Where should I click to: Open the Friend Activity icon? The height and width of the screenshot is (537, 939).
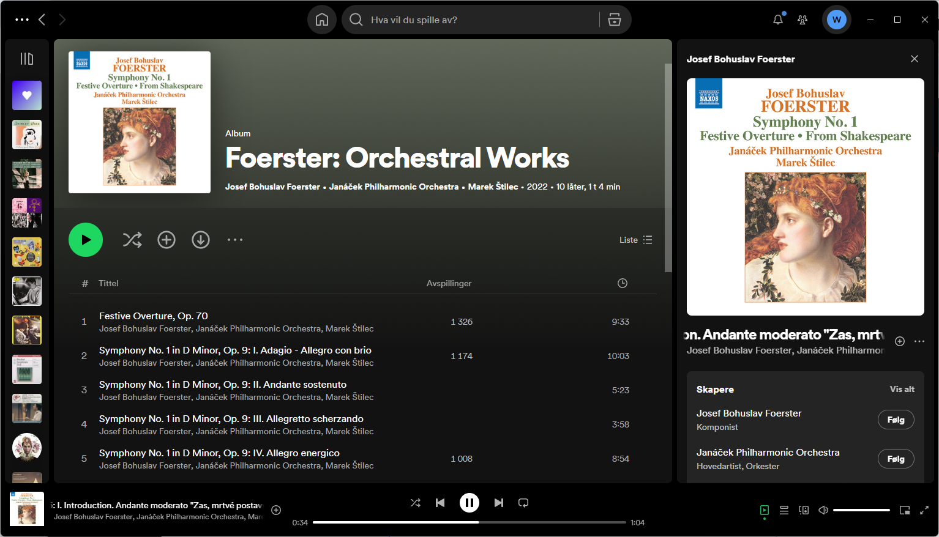click(802, 20)
